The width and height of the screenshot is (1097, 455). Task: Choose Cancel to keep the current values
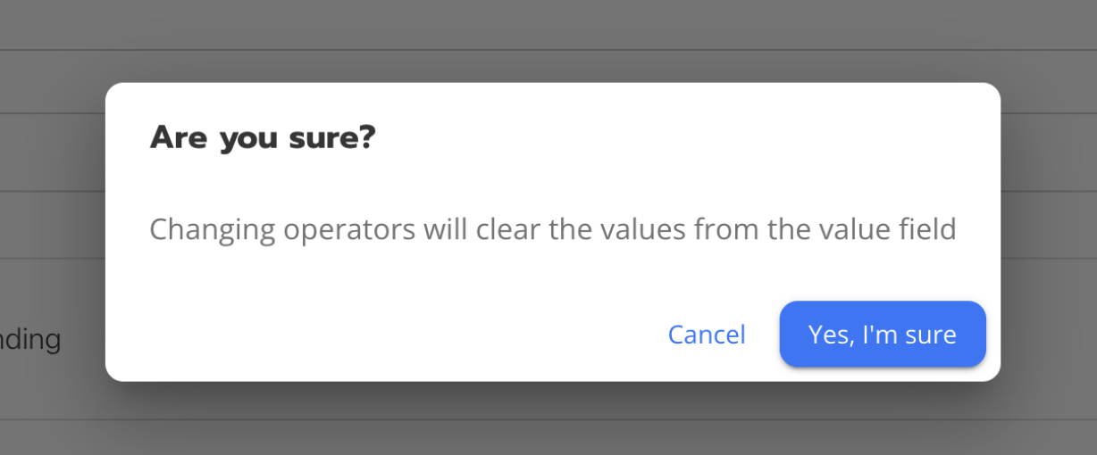[x=707, y=335]
